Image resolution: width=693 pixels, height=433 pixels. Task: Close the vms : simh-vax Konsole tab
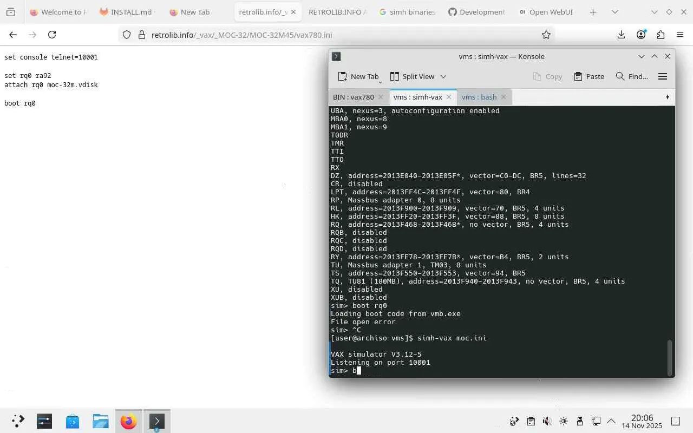click(448, 97)
